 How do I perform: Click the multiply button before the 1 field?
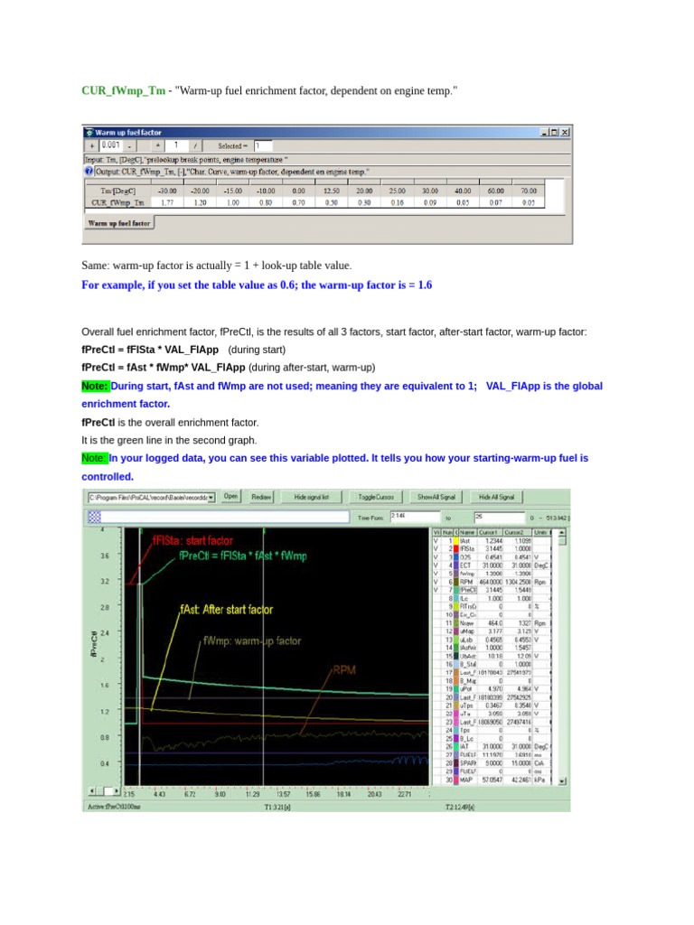[159, 145]
